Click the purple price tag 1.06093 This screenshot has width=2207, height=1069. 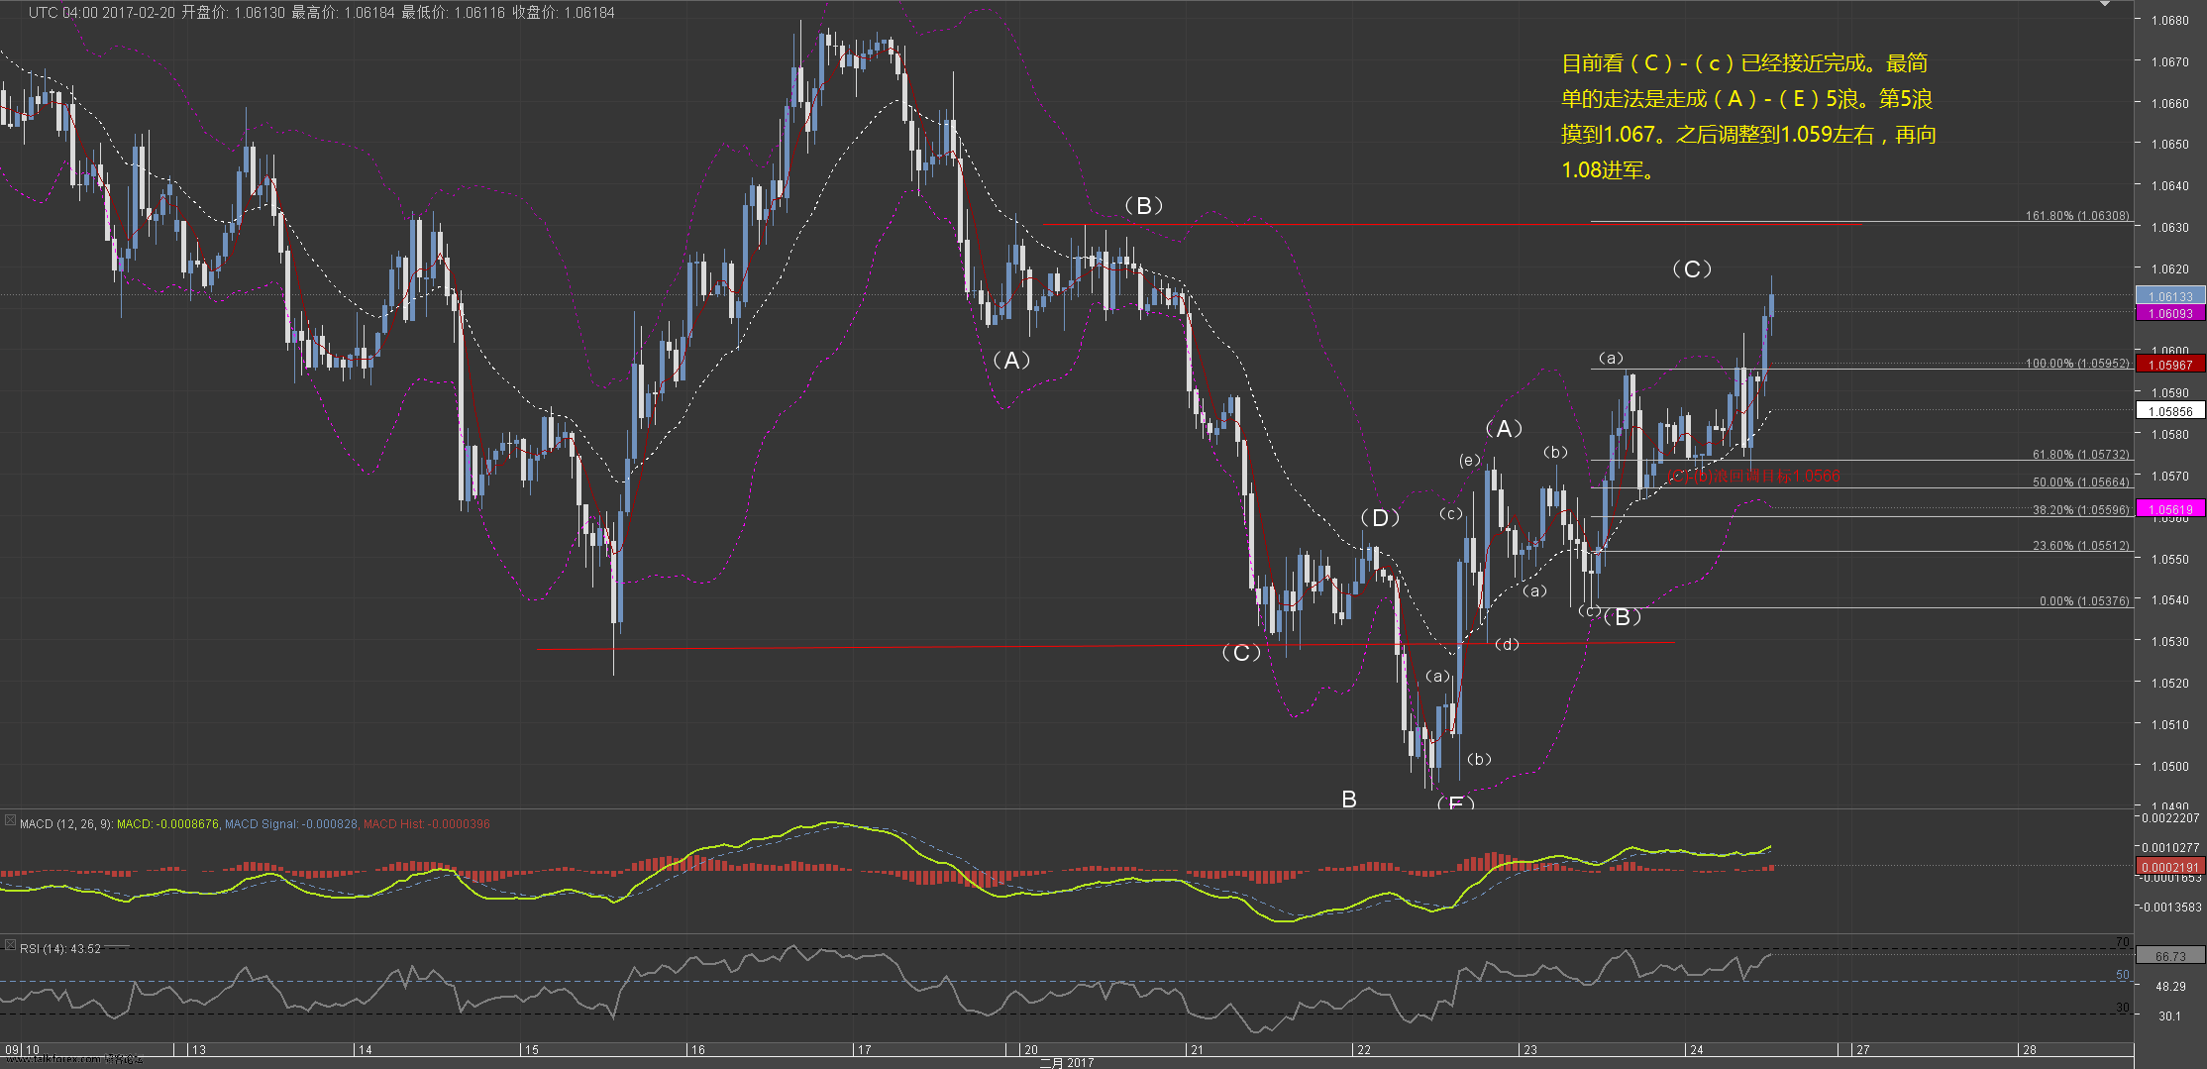tap(2170, 313)
